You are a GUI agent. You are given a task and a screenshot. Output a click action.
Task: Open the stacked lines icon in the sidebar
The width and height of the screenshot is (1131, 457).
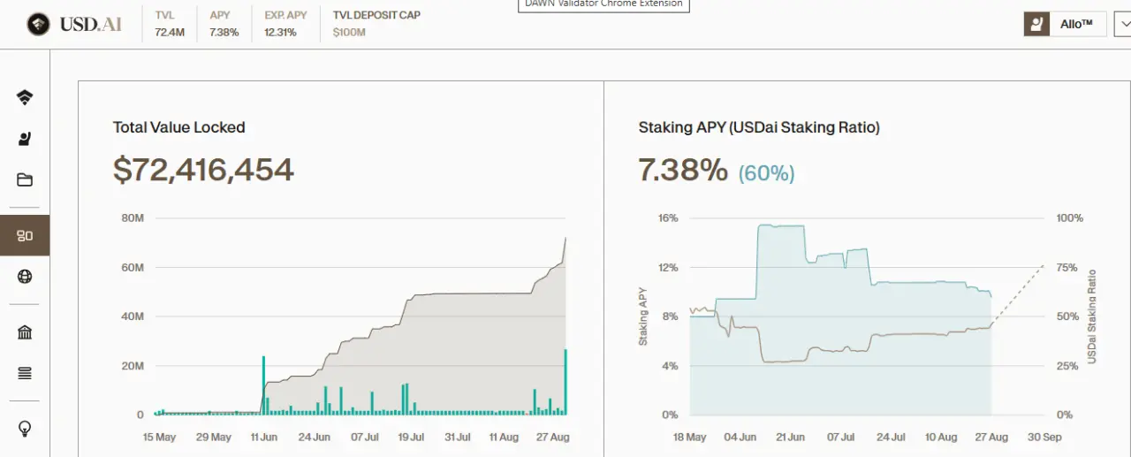coord(25,374)
